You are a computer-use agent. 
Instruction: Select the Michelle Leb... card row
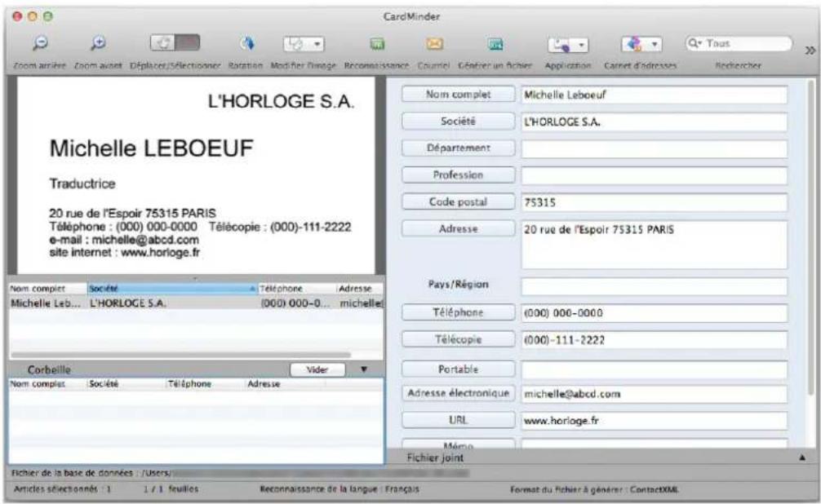coord(196,303)
